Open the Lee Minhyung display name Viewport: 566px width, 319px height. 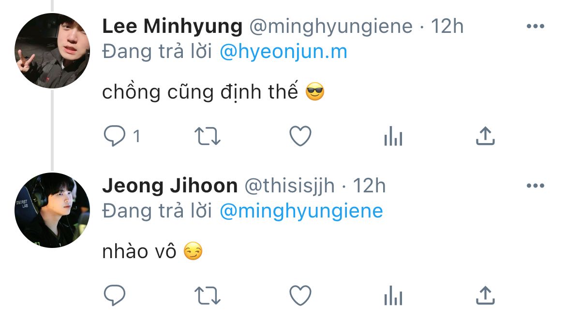coord(172,27)
